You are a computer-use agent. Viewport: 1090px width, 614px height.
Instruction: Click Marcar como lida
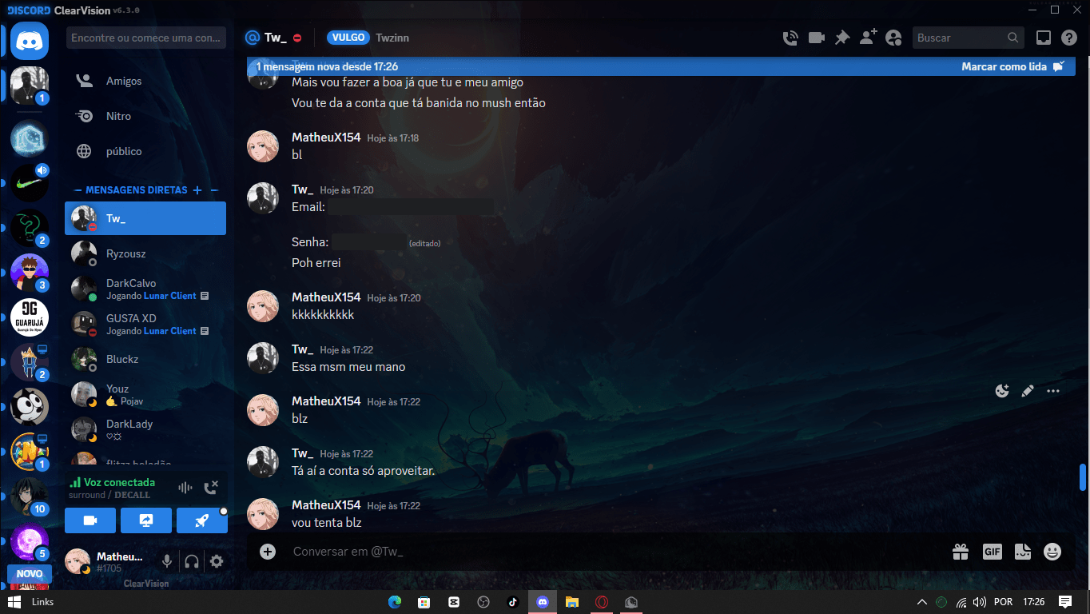point(1012,66)
